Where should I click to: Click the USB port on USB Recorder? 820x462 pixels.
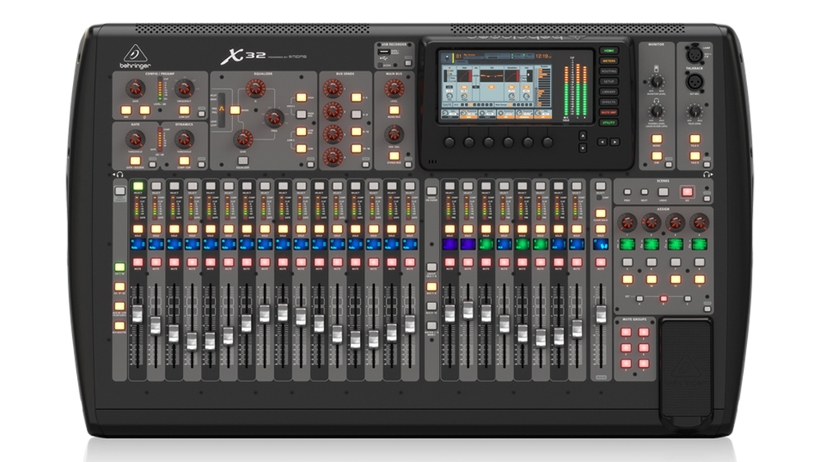[385, 52]
